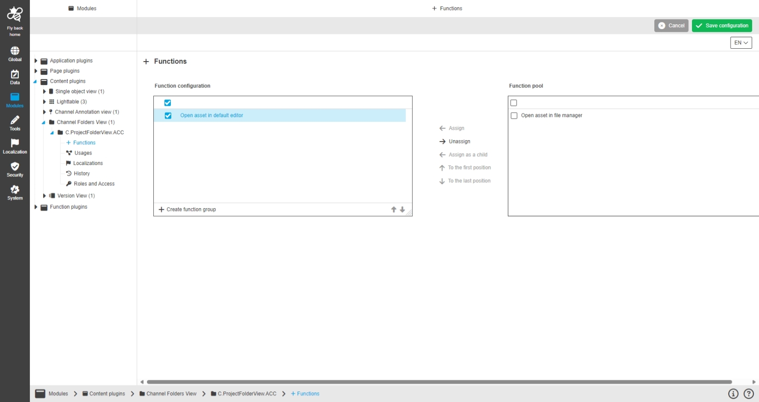This screenshot has height=402, width=759.
Task: Check Open asset in file manager
Action: 514,116
